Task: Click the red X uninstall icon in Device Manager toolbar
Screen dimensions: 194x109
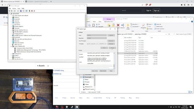Action: click(x=32, y=11)
